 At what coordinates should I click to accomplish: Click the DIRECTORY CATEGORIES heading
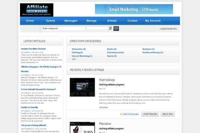85,41
